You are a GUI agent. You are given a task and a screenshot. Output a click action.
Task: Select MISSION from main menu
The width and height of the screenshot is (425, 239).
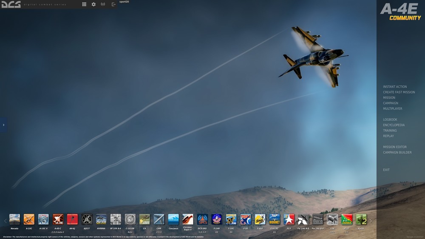[389, 98]
